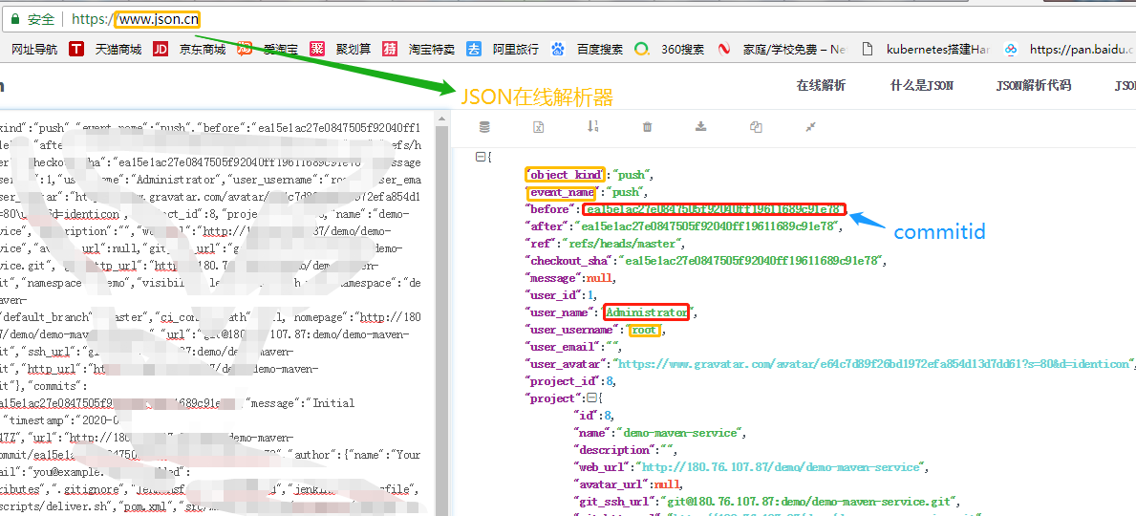The height and width of the screenshot is (516, 1136).
Task: Click the web_url demo-maven-service link
Action: click(x=782, y=466)
